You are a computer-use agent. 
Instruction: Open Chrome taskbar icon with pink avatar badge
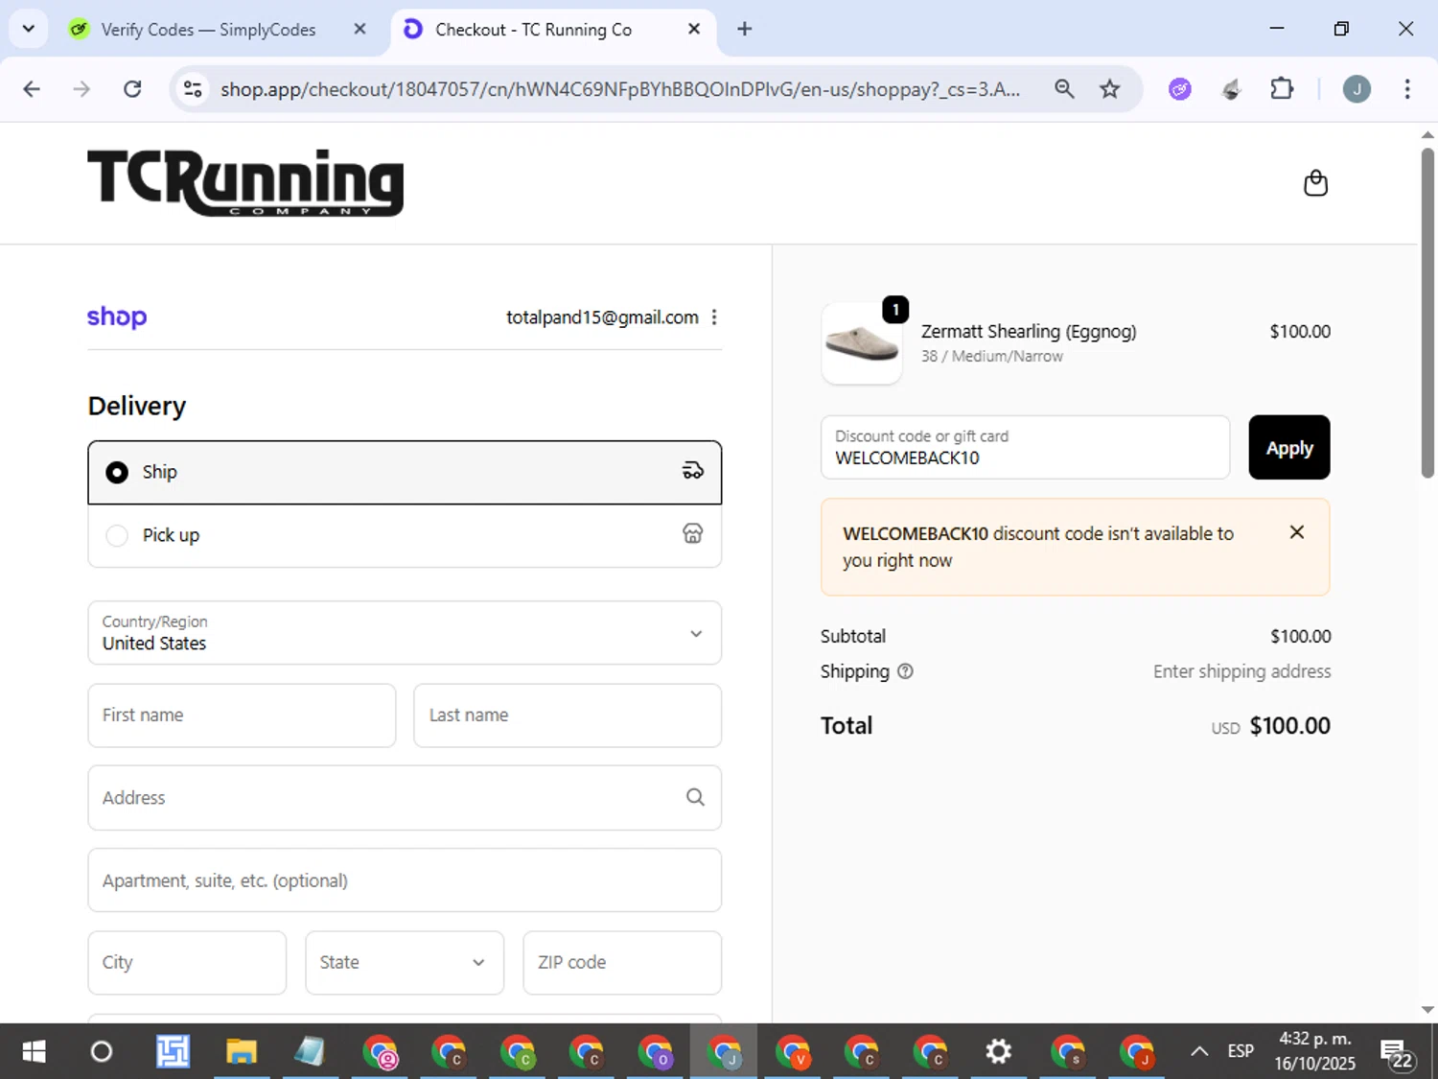click(x=381, y=1052)
